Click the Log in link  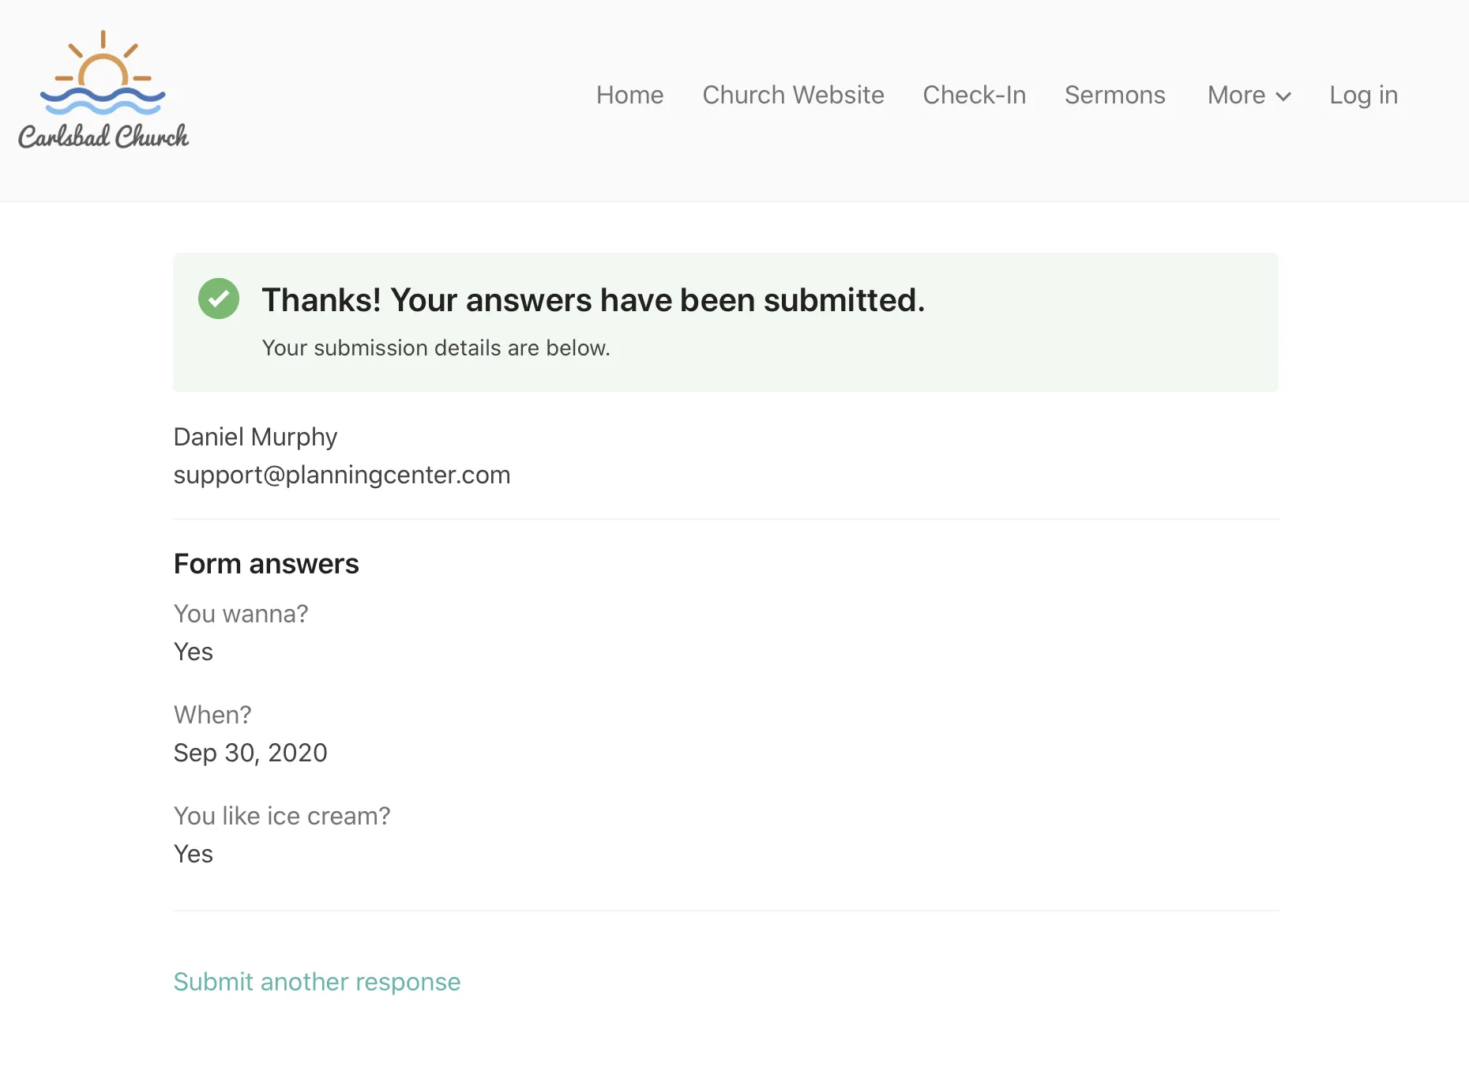pyautogui.click(x=1363, y=95)
